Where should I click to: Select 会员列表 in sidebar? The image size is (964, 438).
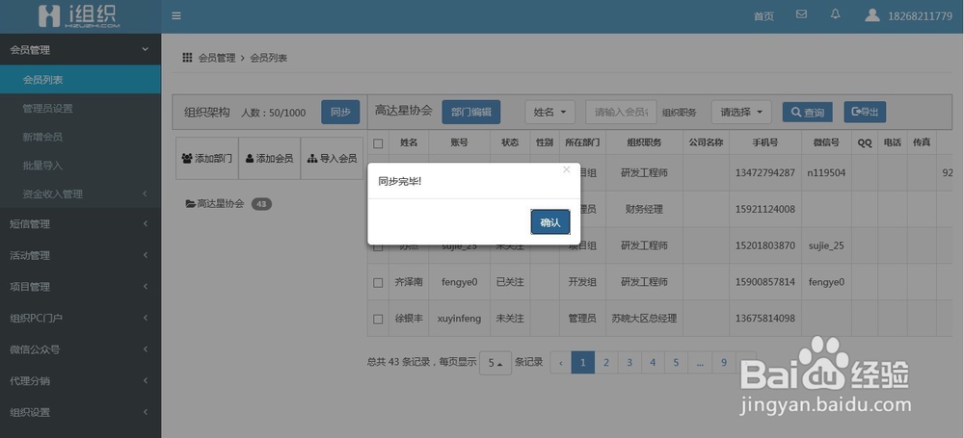coord(80,80)
